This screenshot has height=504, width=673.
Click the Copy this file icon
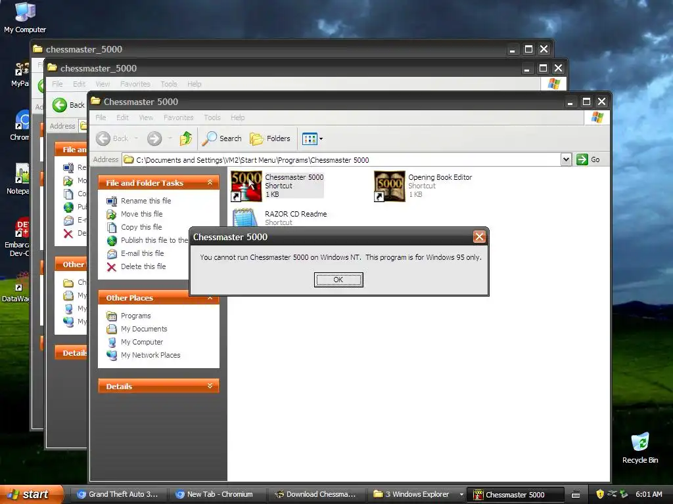tap(112, 228)
